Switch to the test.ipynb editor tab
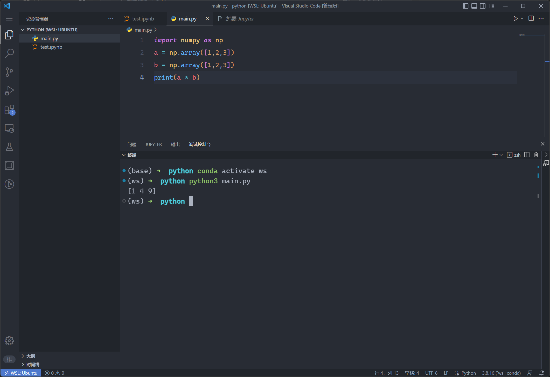550x377 pixels. point(143,19)
